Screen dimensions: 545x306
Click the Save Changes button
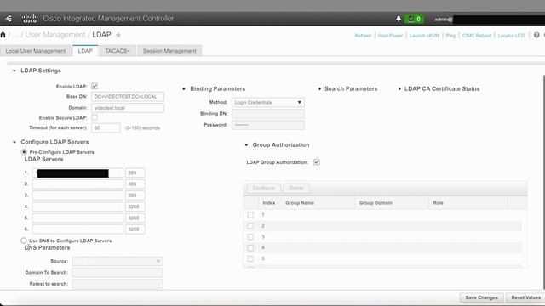coord(481,297)
